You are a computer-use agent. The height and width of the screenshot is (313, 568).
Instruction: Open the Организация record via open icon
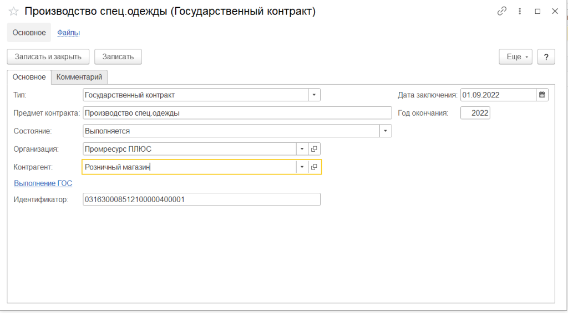[x=314, y=149]
